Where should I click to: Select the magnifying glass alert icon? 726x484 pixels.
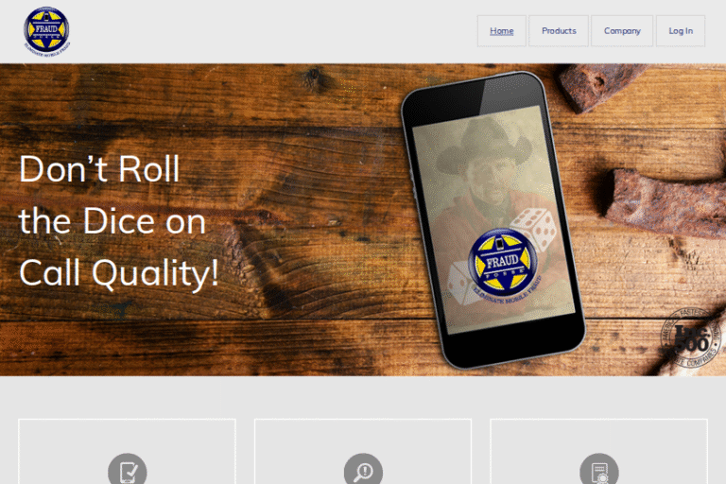tap(363, 470)
